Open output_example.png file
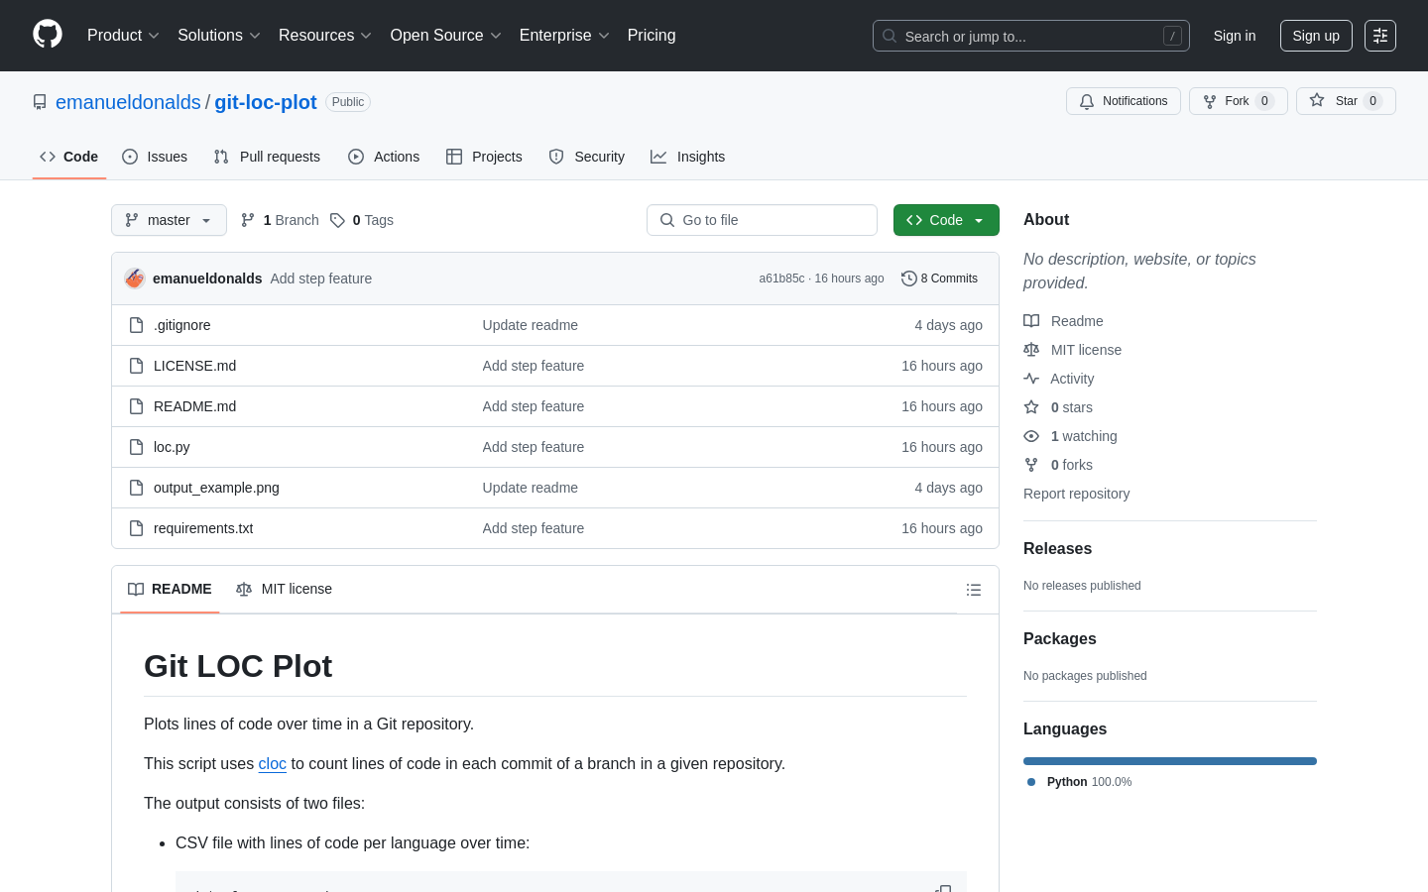The image size is (1428, 892). (216, 488)
